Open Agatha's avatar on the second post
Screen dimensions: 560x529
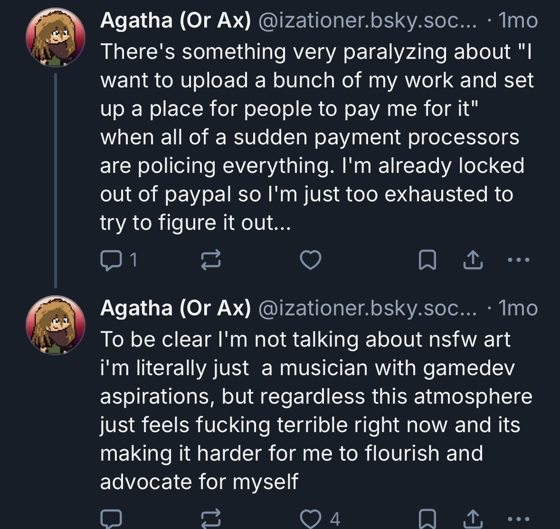(56, 325)
